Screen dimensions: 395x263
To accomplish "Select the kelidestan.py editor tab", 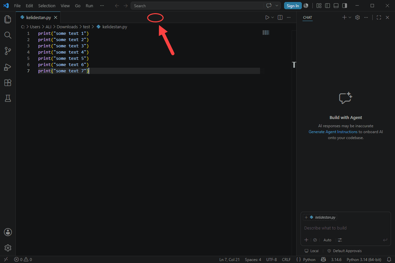I will [38, 17].
